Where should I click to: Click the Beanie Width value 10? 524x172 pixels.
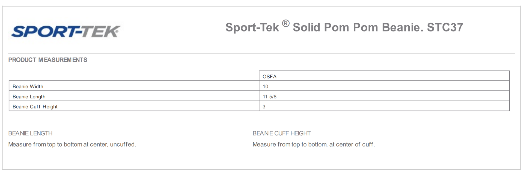265,87
